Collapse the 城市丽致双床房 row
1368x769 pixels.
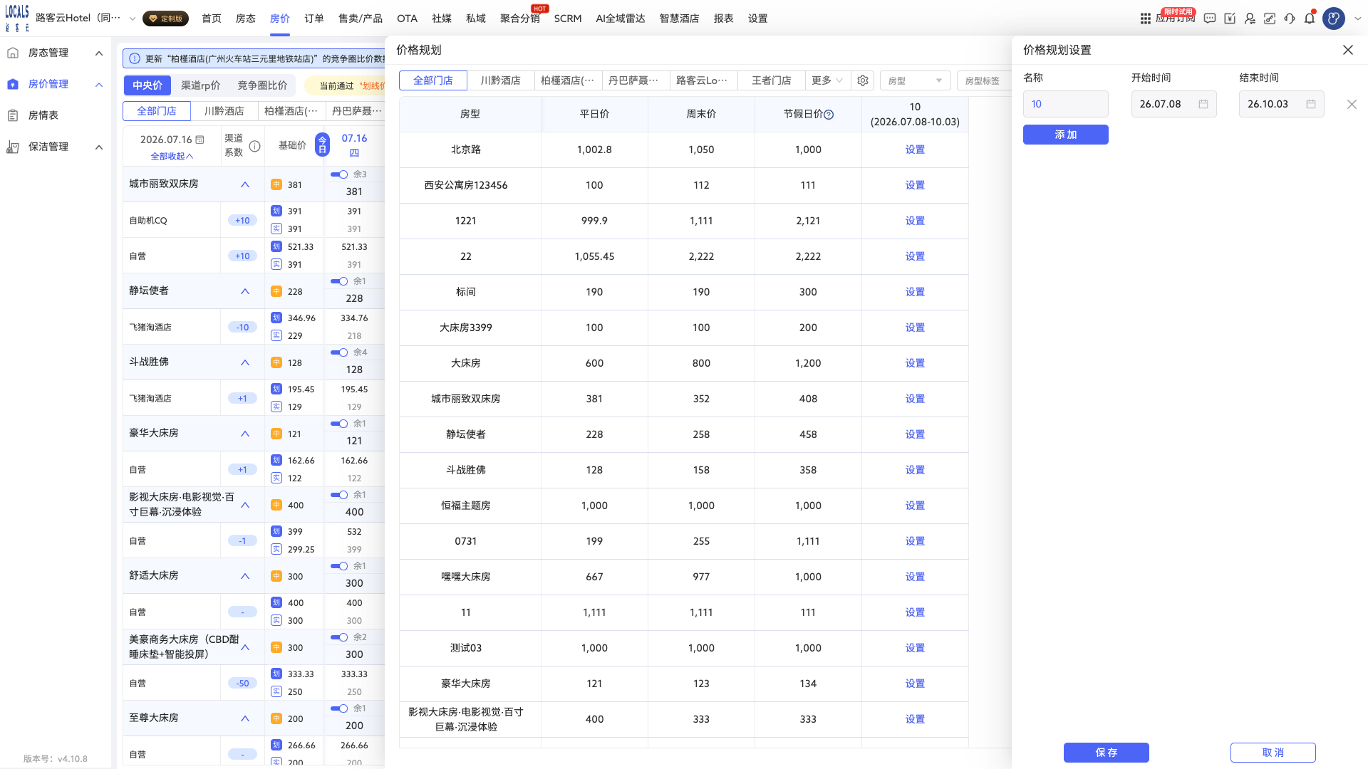click(245, 184)
